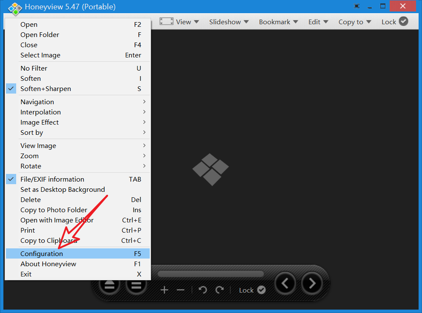The width and height of the screenshot is (422, 313).
Task: Open the View dropdown menu
Action: (x=187, y=22)
